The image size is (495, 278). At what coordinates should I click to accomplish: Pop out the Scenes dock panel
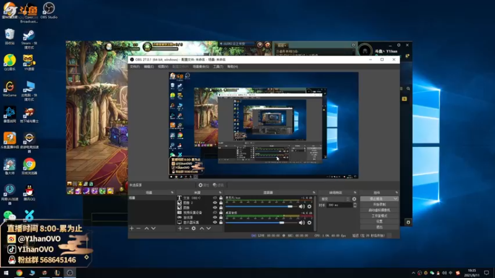(x=173, y=192)
